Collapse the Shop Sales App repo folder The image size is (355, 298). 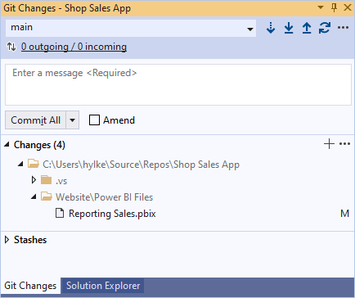(x=20, y=164)
